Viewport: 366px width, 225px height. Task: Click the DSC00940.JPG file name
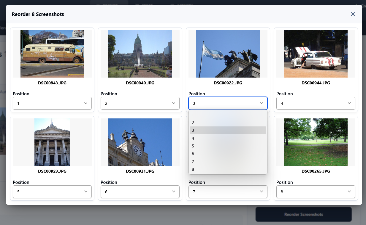click(140, 83)
